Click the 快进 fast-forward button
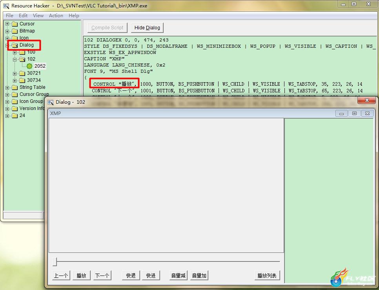 pyautogui.click(x=151, y=276)
